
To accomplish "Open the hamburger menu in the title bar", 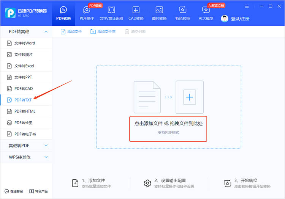I will (x=247, y=6).
